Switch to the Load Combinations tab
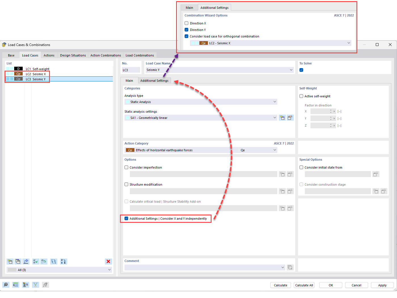Screen dimensions: 397x298 [x=140, y=55]
